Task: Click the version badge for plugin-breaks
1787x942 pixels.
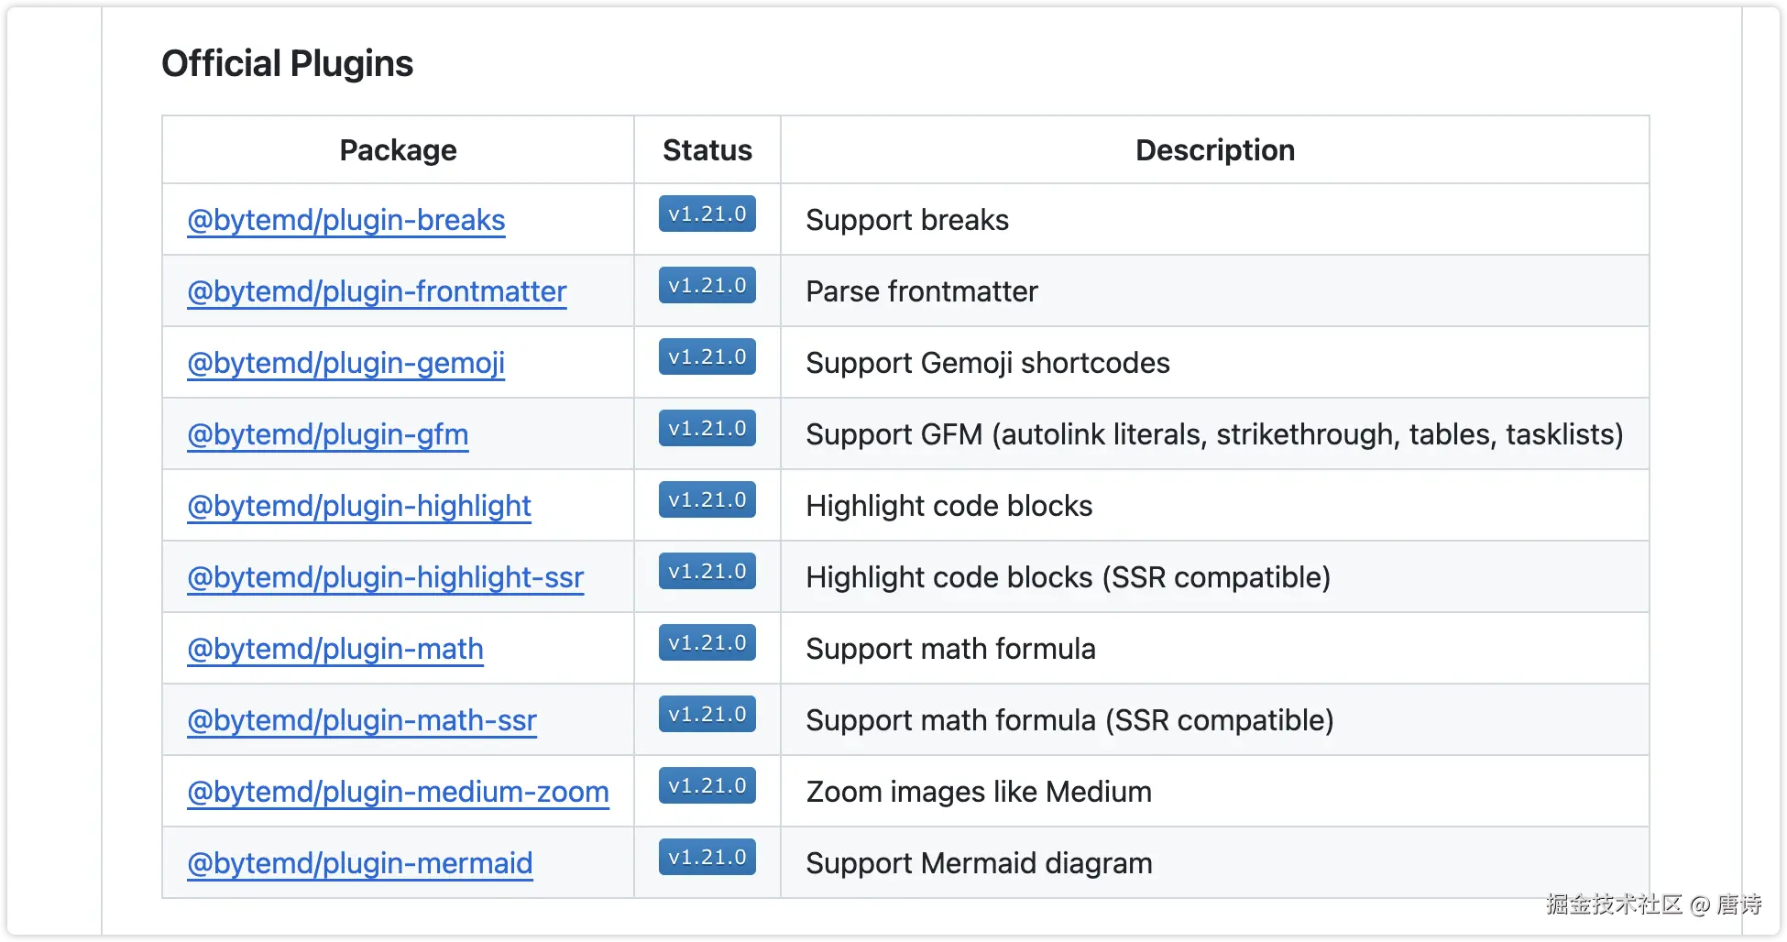Action: pos(707,214)
